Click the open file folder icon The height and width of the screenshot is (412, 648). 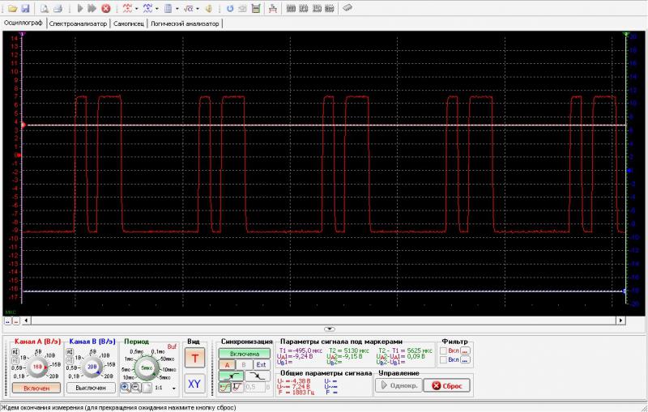click(12, 8)
